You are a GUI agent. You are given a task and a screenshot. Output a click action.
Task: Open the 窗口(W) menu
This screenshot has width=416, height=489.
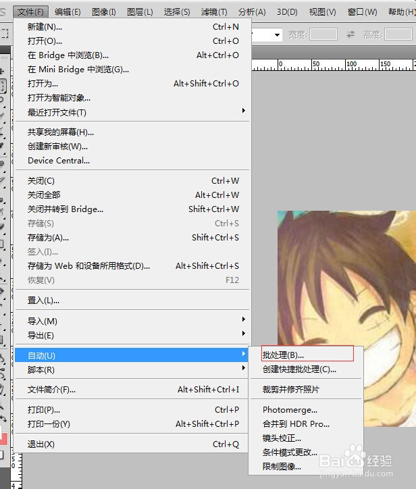tap(363, 12)
